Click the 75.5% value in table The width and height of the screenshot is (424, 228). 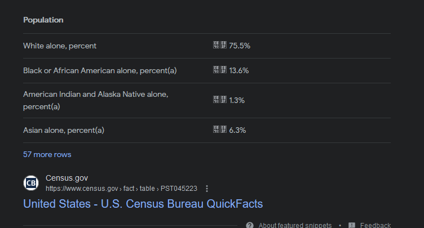(240, 46)
